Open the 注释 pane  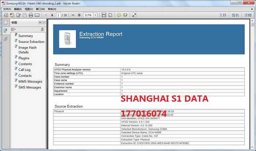pos(248,15)
